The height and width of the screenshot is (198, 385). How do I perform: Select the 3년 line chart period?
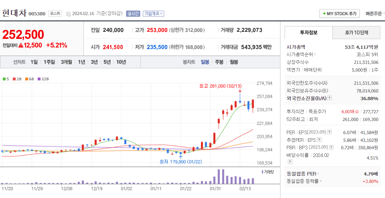94,62
